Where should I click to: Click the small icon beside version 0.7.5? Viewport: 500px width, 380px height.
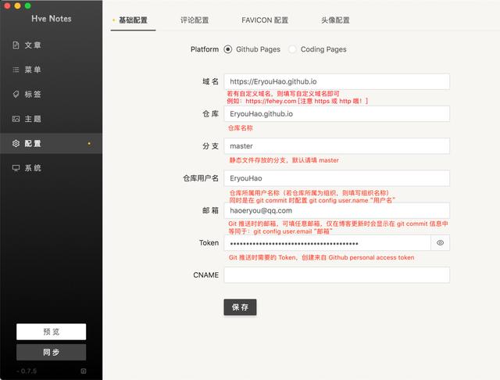click(84, 371)
